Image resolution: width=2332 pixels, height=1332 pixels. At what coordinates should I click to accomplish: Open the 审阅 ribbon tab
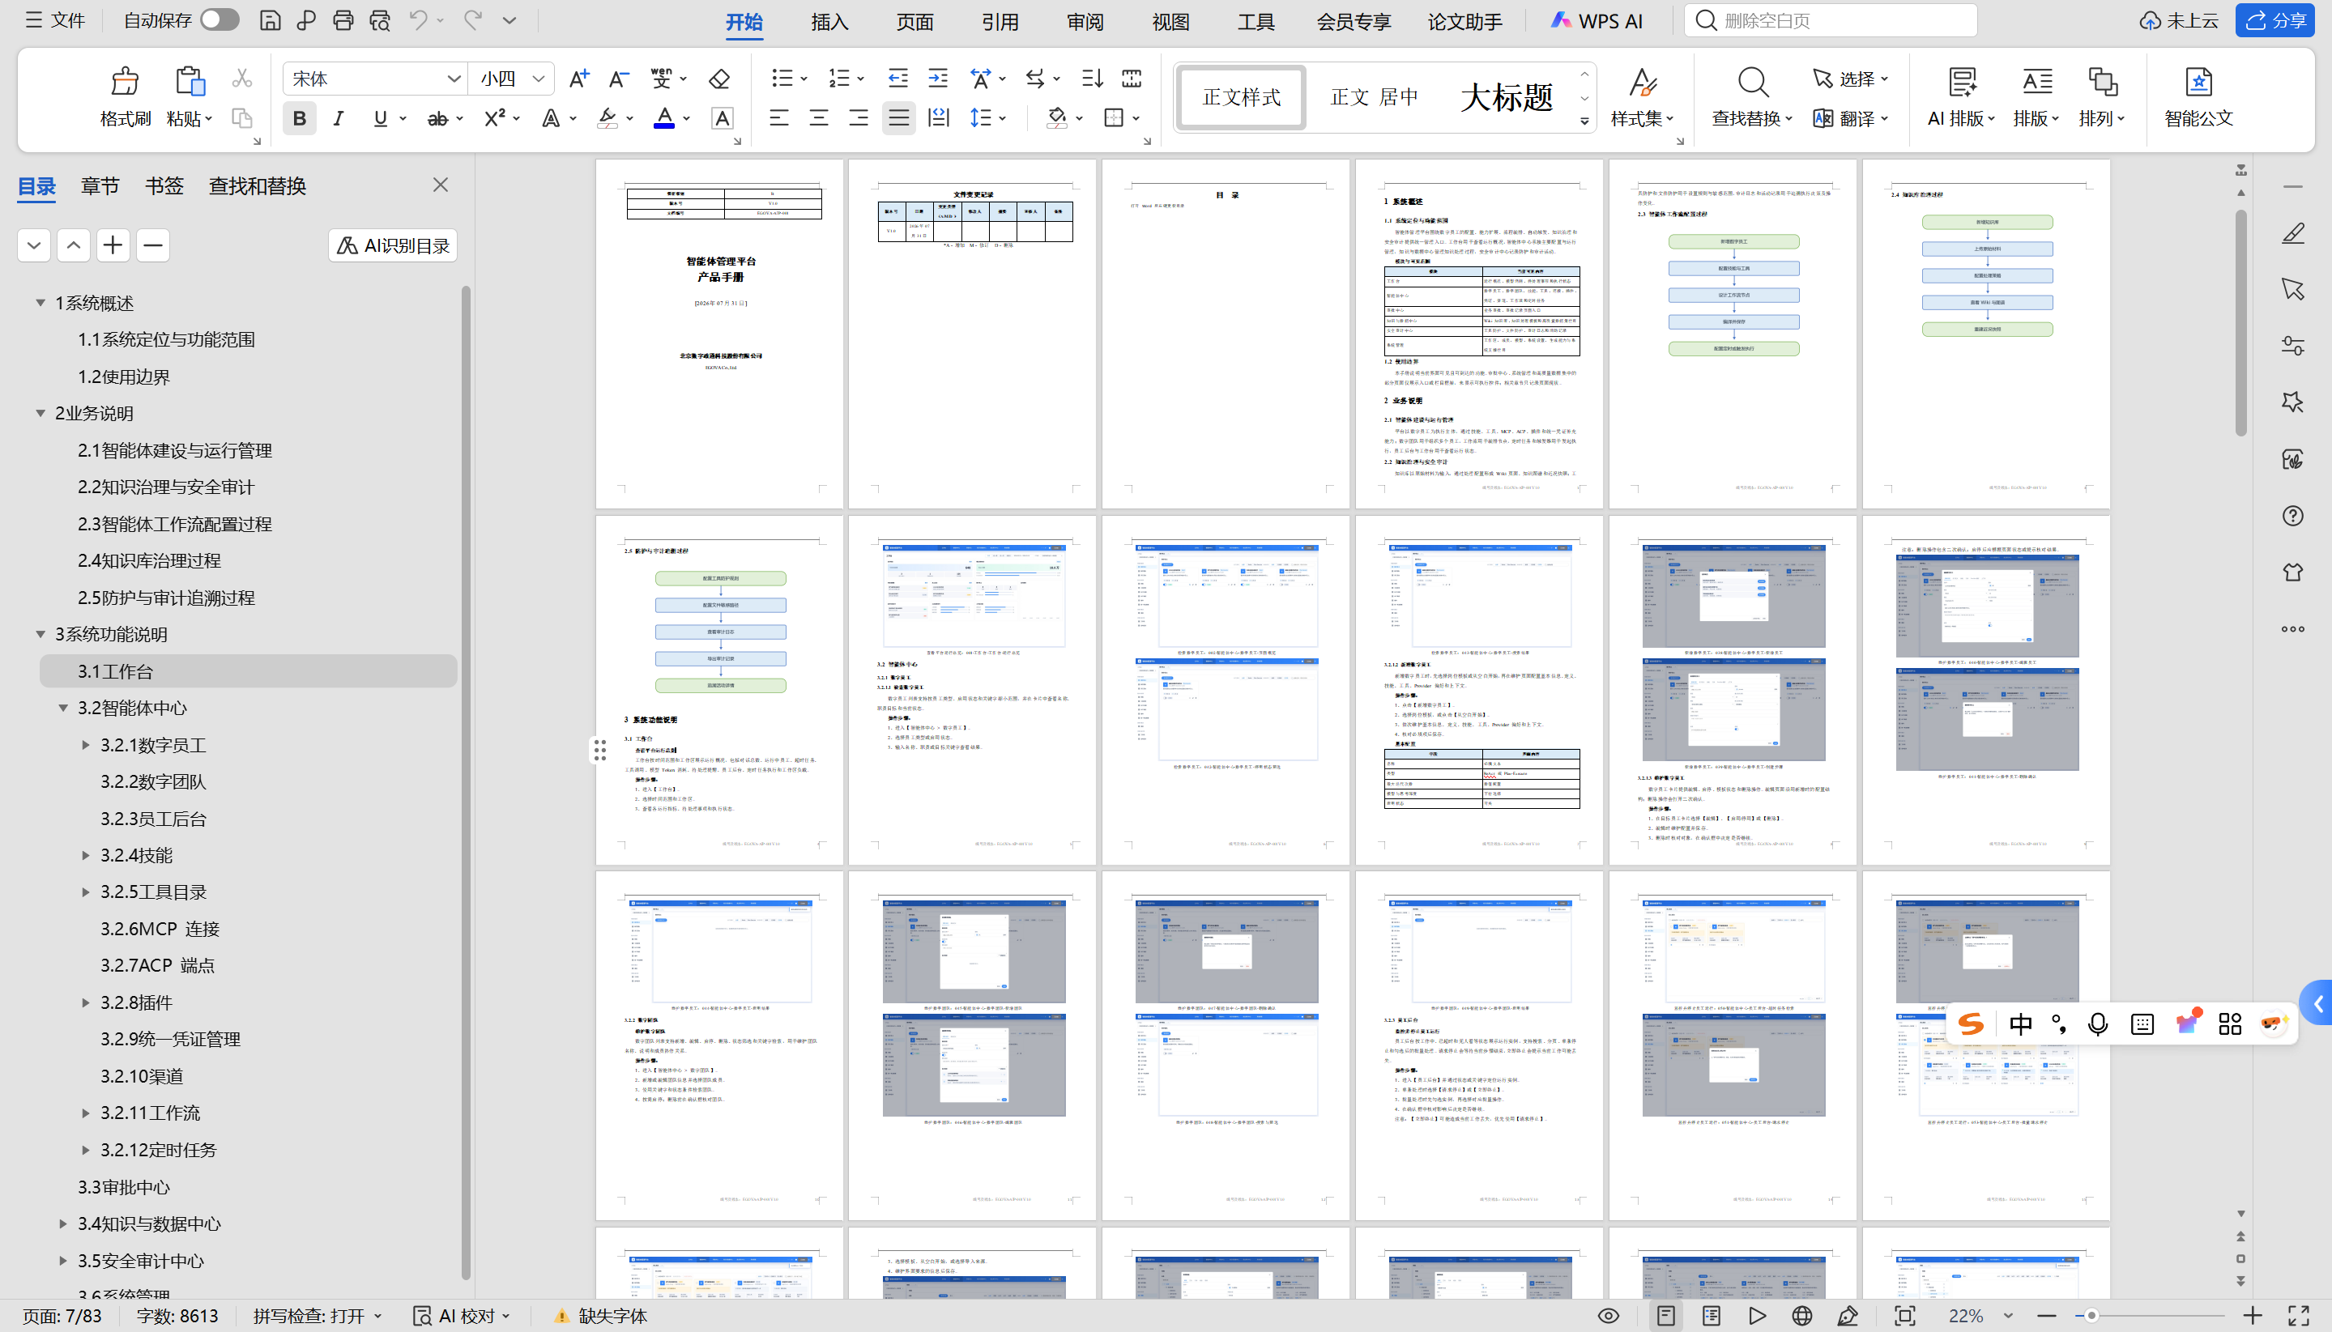tap(1085, 21)
